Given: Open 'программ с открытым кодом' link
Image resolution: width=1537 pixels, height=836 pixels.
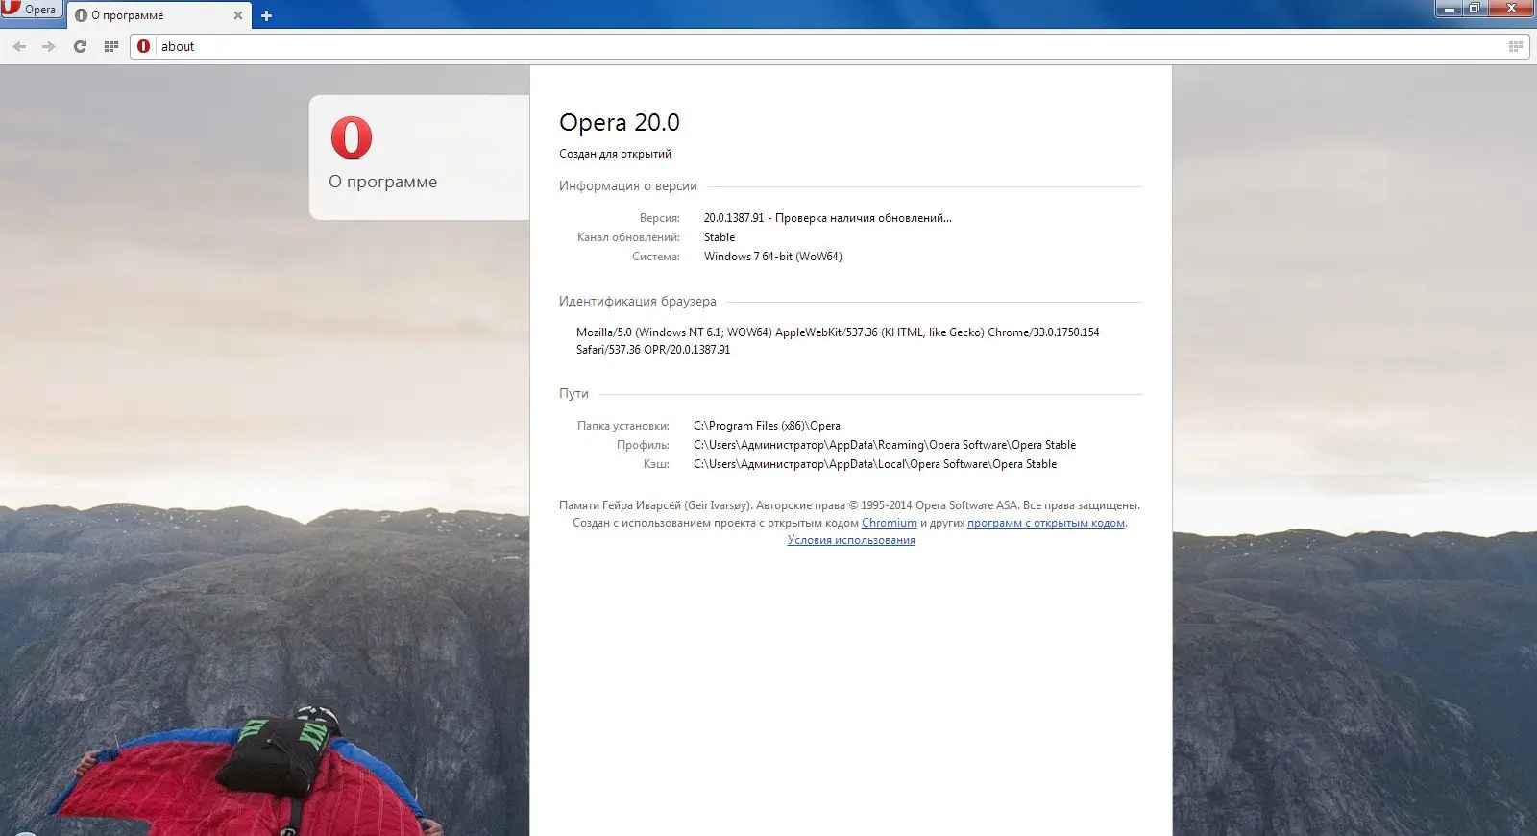Looking at the screenshot, I should click(x=1046, y=523).
